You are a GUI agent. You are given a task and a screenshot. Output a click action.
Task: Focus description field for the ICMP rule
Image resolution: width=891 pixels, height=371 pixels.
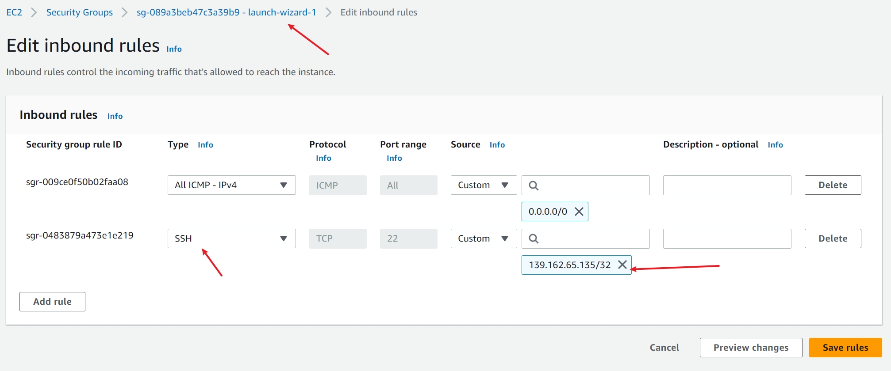[727, 185]
